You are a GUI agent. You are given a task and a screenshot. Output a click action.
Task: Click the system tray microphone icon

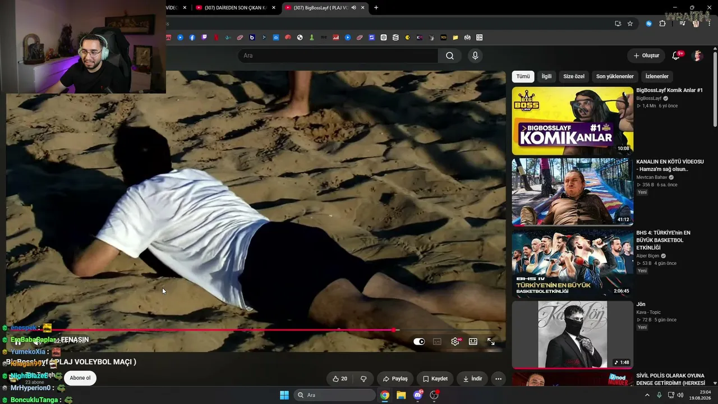click(659, 395)
